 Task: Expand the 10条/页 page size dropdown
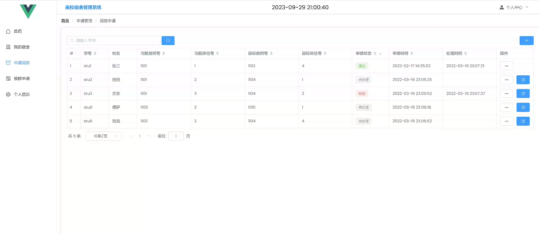(103, 136)
